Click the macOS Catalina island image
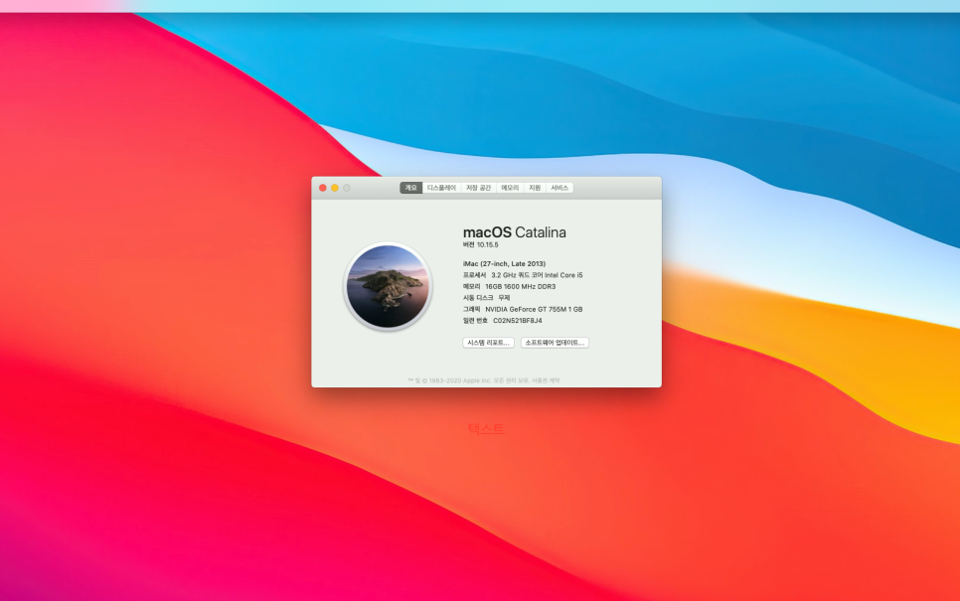960x601 pixels. tap(388, 286)
